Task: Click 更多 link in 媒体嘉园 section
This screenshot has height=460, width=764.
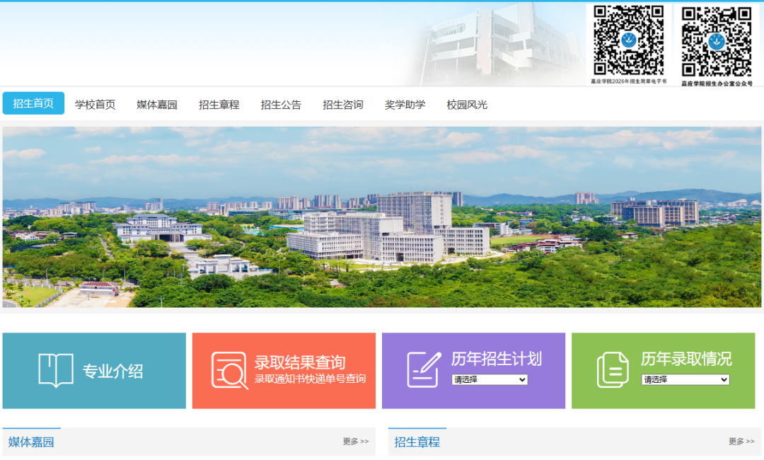Action: (x=356, y=442)
